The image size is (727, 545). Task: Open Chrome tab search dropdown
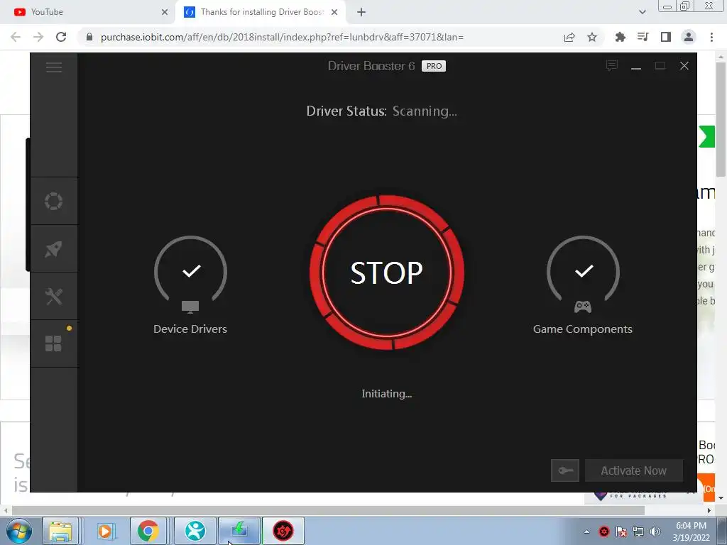(642, 12)
